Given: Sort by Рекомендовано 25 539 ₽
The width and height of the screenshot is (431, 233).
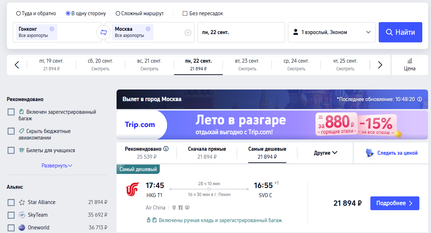Looking at the screenshot, I should (146, 153).
